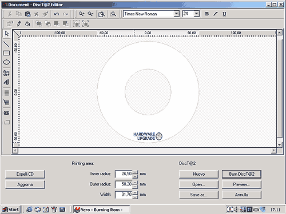Toggle Bold formatting

coord(207,14)
